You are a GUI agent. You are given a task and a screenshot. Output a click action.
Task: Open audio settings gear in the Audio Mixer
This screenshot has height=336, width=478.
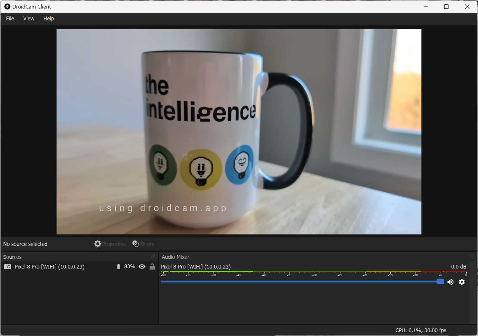click(x=462, y=282)
